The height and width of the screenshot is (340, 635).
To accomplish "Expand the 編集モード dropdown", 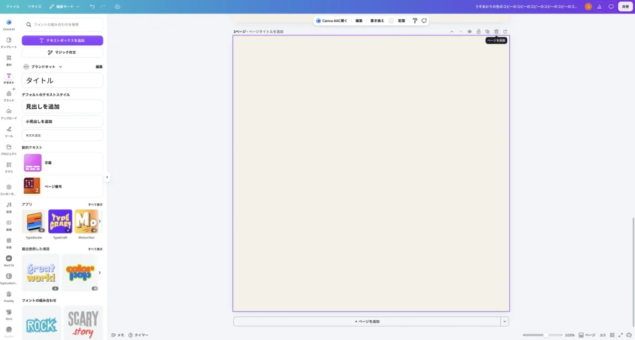I will click(x=64, y=6).
